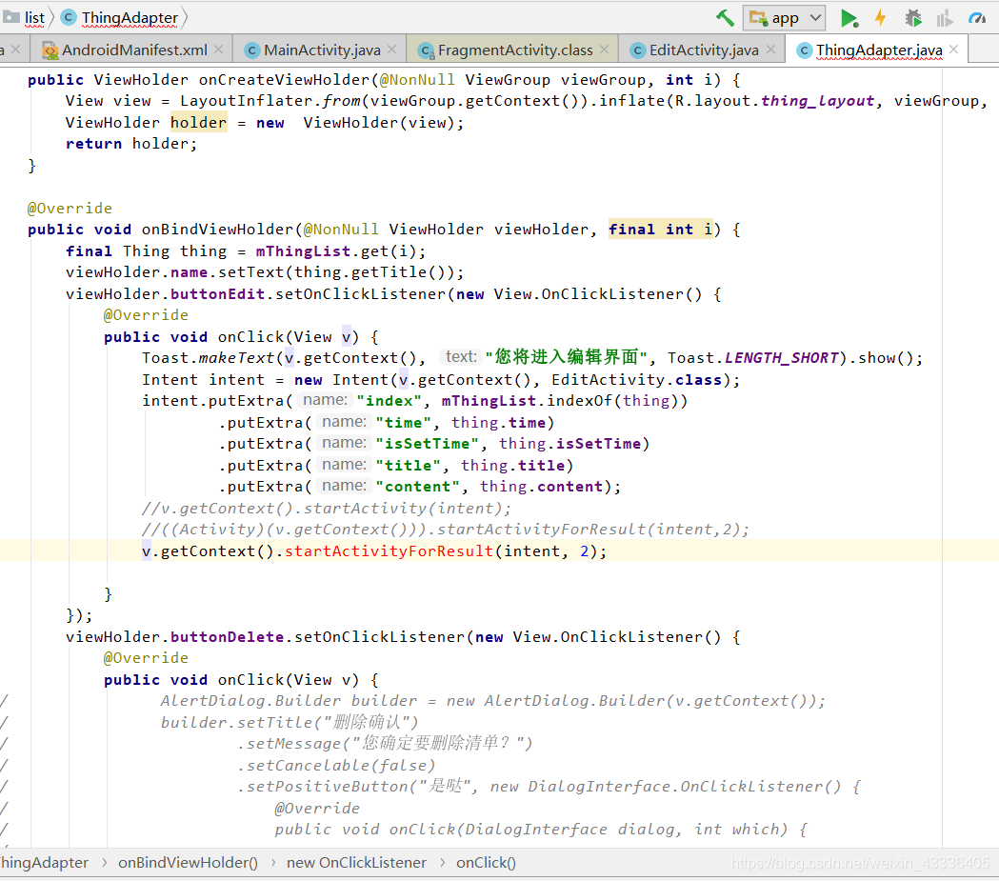The height and width of the screenshot is (881, 999).
Task: Run the app with green play icon
Action: click(849, 18)
